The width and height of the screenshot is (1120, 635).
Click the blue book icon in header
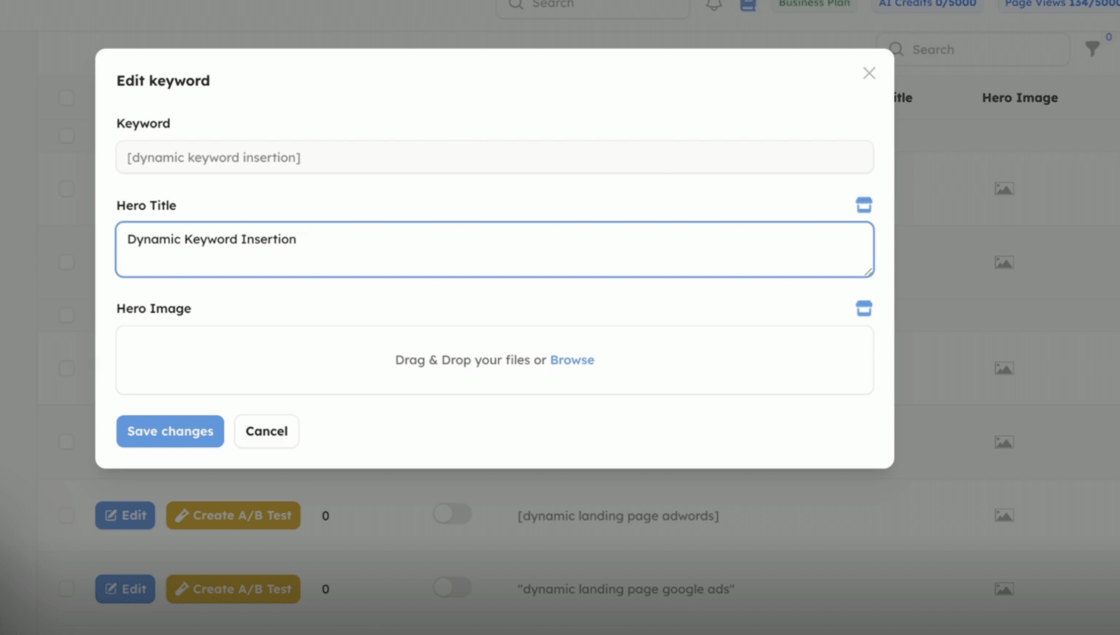tap(748, 5)
